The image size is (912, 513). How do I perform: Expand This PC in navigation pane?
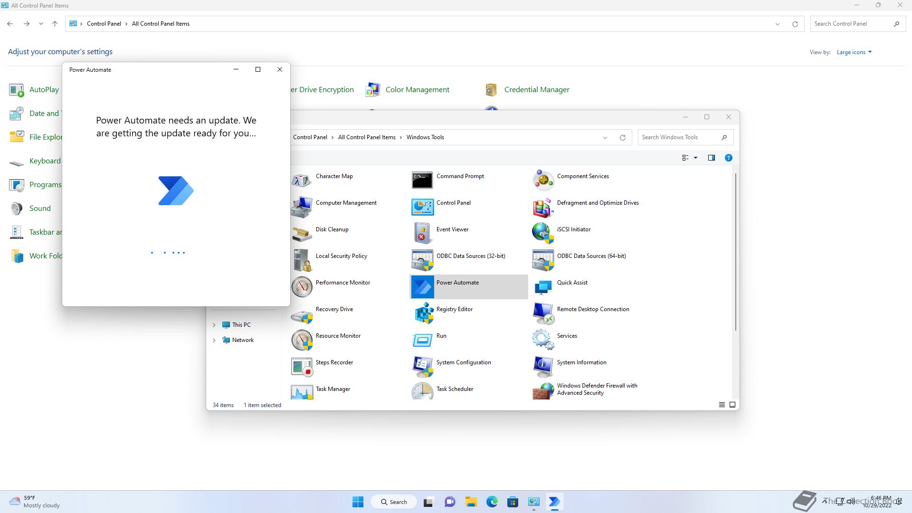coord(214,325)
